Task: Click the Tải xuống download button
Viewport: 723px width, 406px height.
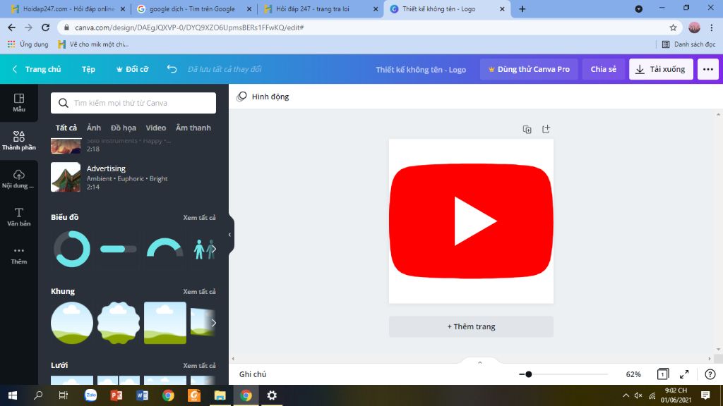Action: 661,69
